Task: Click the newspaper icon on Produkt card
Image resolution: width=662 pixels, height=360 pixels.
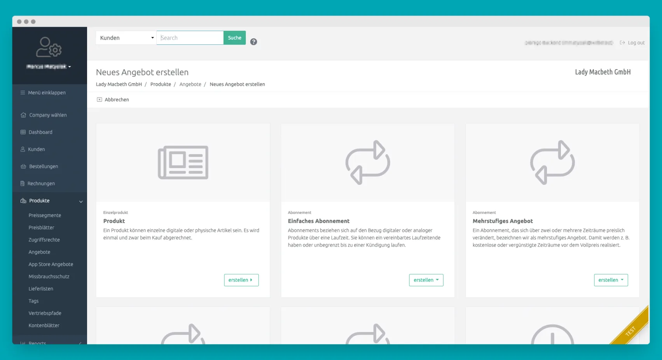Action: point(183,162)
